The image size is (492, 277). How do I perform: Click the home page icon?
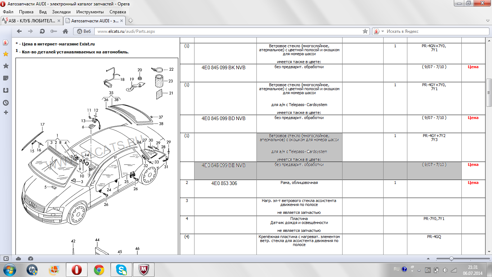point(65,31)
